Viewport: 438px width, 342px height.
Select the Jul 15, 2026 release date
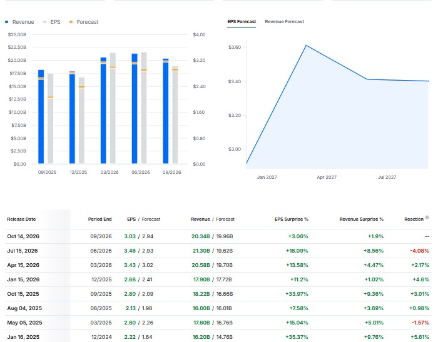pyautogui.click(x=23, y=251)
